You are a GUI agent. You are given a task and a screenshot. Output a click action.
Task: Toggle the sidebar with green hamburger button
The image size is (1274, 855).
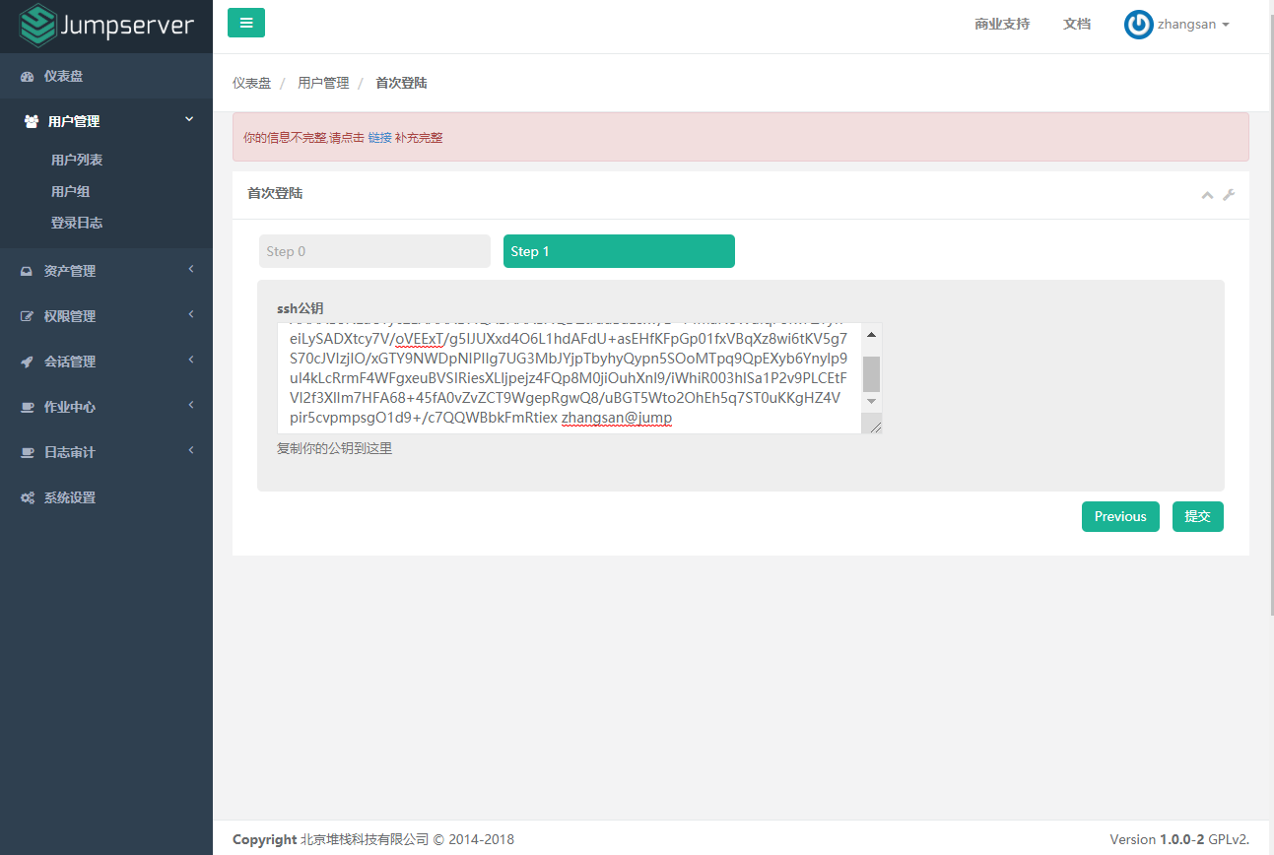tap(245, 21)
